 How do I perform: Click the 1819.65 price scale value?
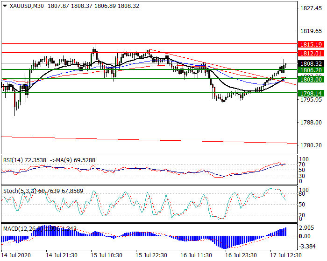[311, 31]
